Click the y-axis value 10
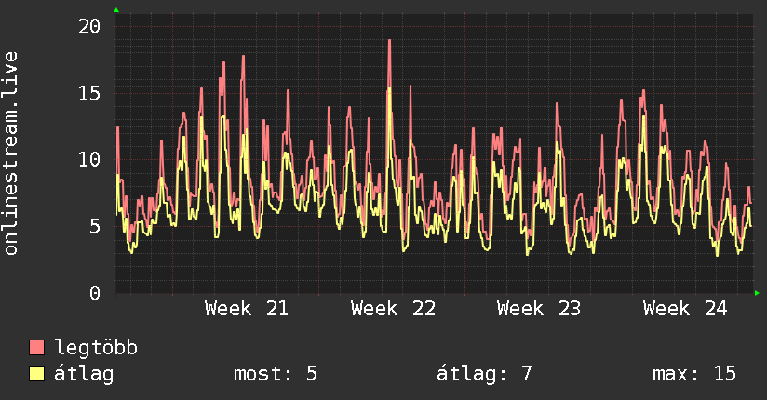This screenshot has height=400, width=767. pos(89,159)
